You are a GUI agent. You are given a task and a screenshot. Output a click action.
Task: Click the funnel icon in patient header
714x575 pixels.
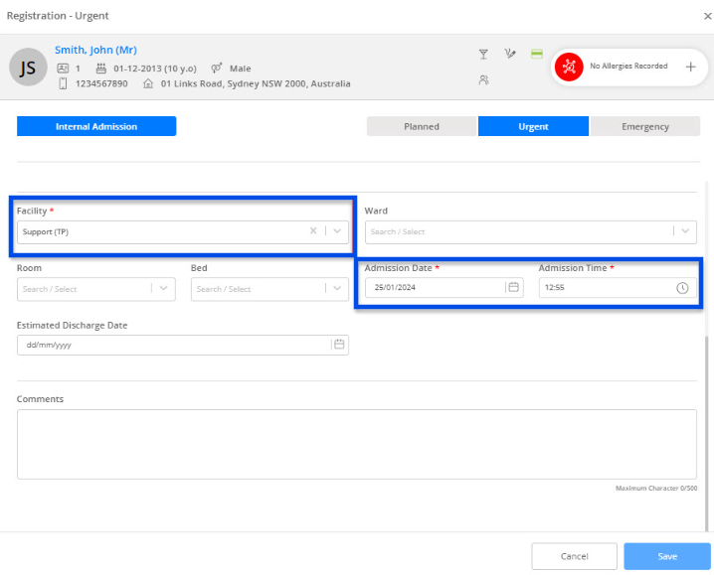tap(483, 54)
